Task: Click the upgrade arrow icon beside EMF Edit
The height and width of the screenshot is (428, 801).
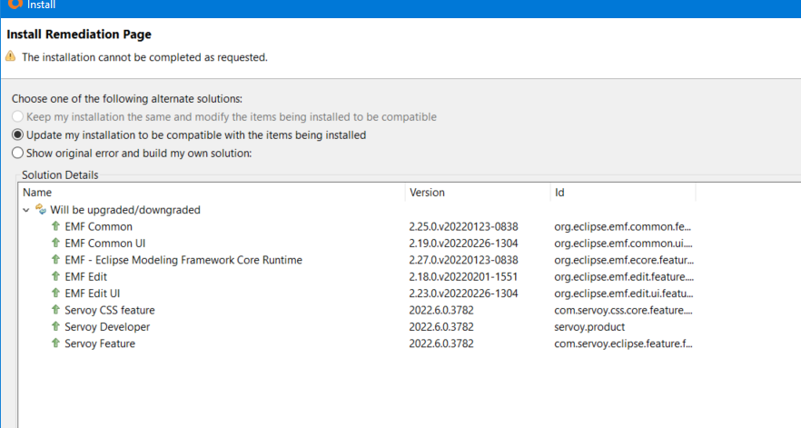Action: coord(55,276)
